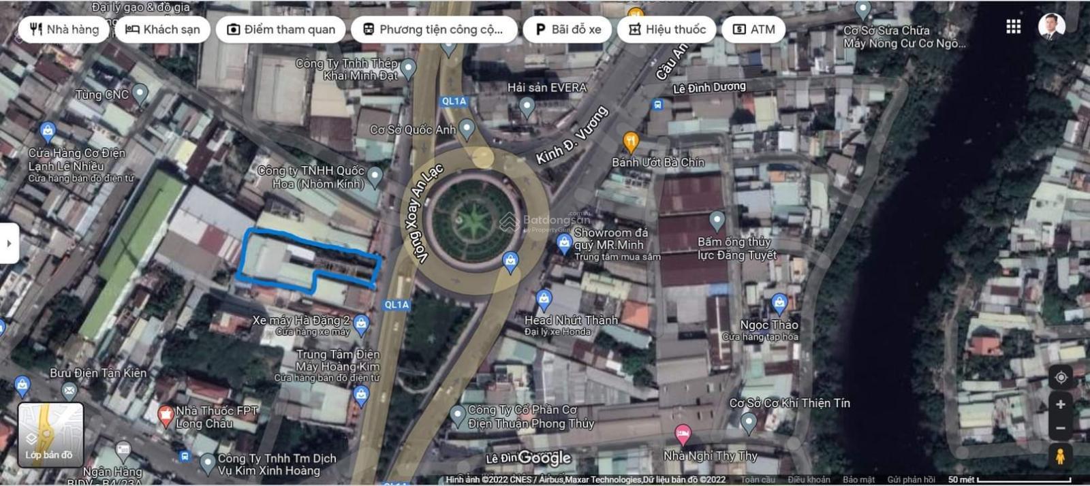Open the Google apps grid menu
The width and height of the screenshot is (1090, 486).
pos(1013,27)
